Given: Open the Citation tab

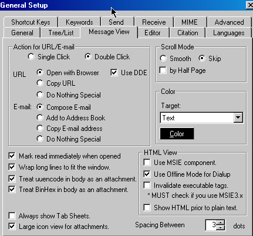Looking at the screenshot, I should pyautogui.click(x=188, y=33).
